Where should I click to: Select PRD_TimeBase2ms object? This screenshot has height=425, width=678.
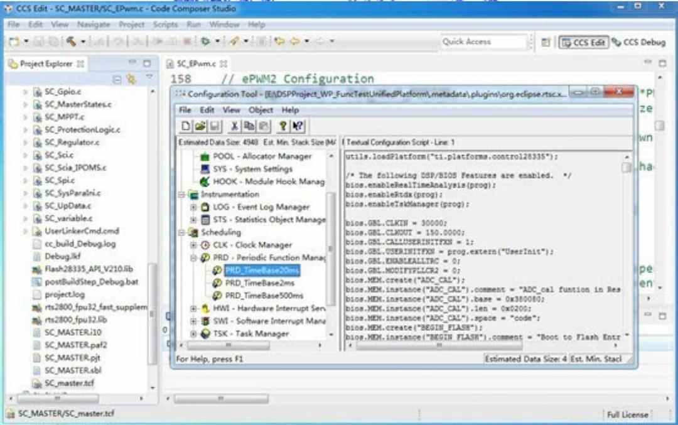click(259, 282)
